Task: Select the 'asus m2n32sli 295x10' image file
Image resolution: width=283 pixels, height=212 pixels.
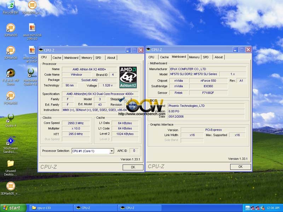Action: [x=32, y=32]
